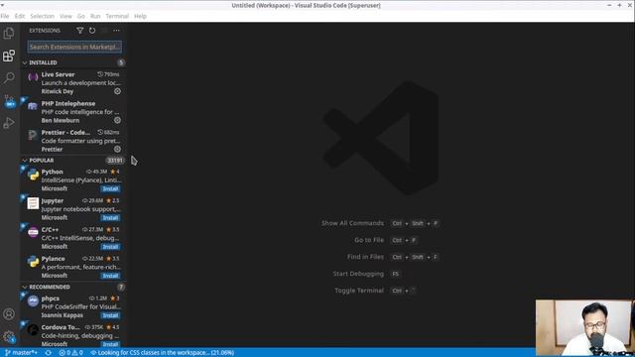Open the Terminal menu
This screenshot has height=357, width=635.
(x=117, y=16)
